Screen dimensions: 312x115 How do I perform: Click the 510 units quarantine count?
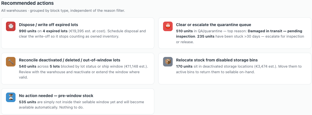(184, 31)
